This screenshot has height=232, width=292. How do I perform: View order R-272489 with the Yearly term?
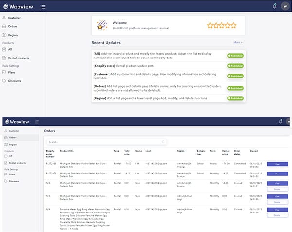pyautogui.click(x=277, y=164)
